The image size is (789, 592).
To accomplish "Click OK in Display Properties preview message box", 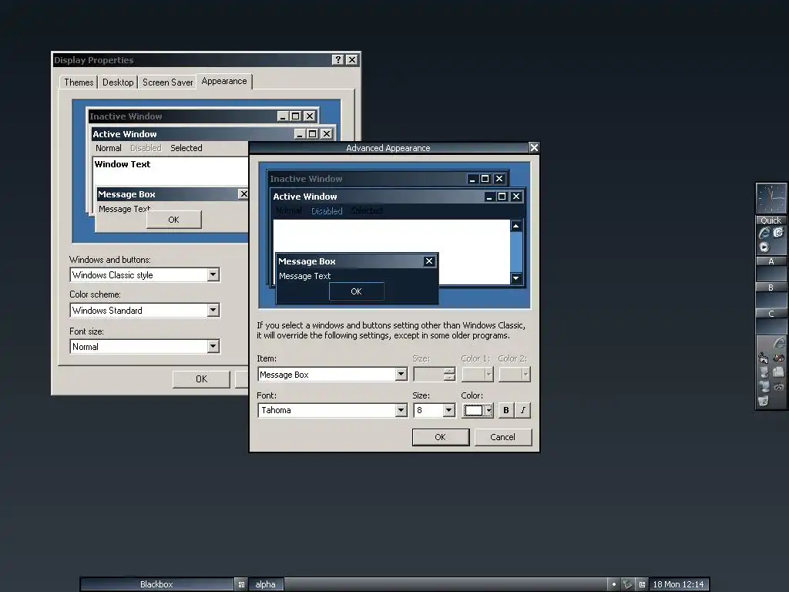I will tap(173, 220).
